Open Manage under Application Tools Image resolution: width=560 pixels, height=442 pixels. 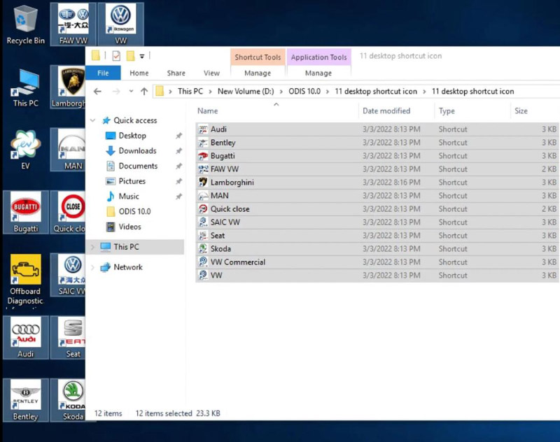318,73
